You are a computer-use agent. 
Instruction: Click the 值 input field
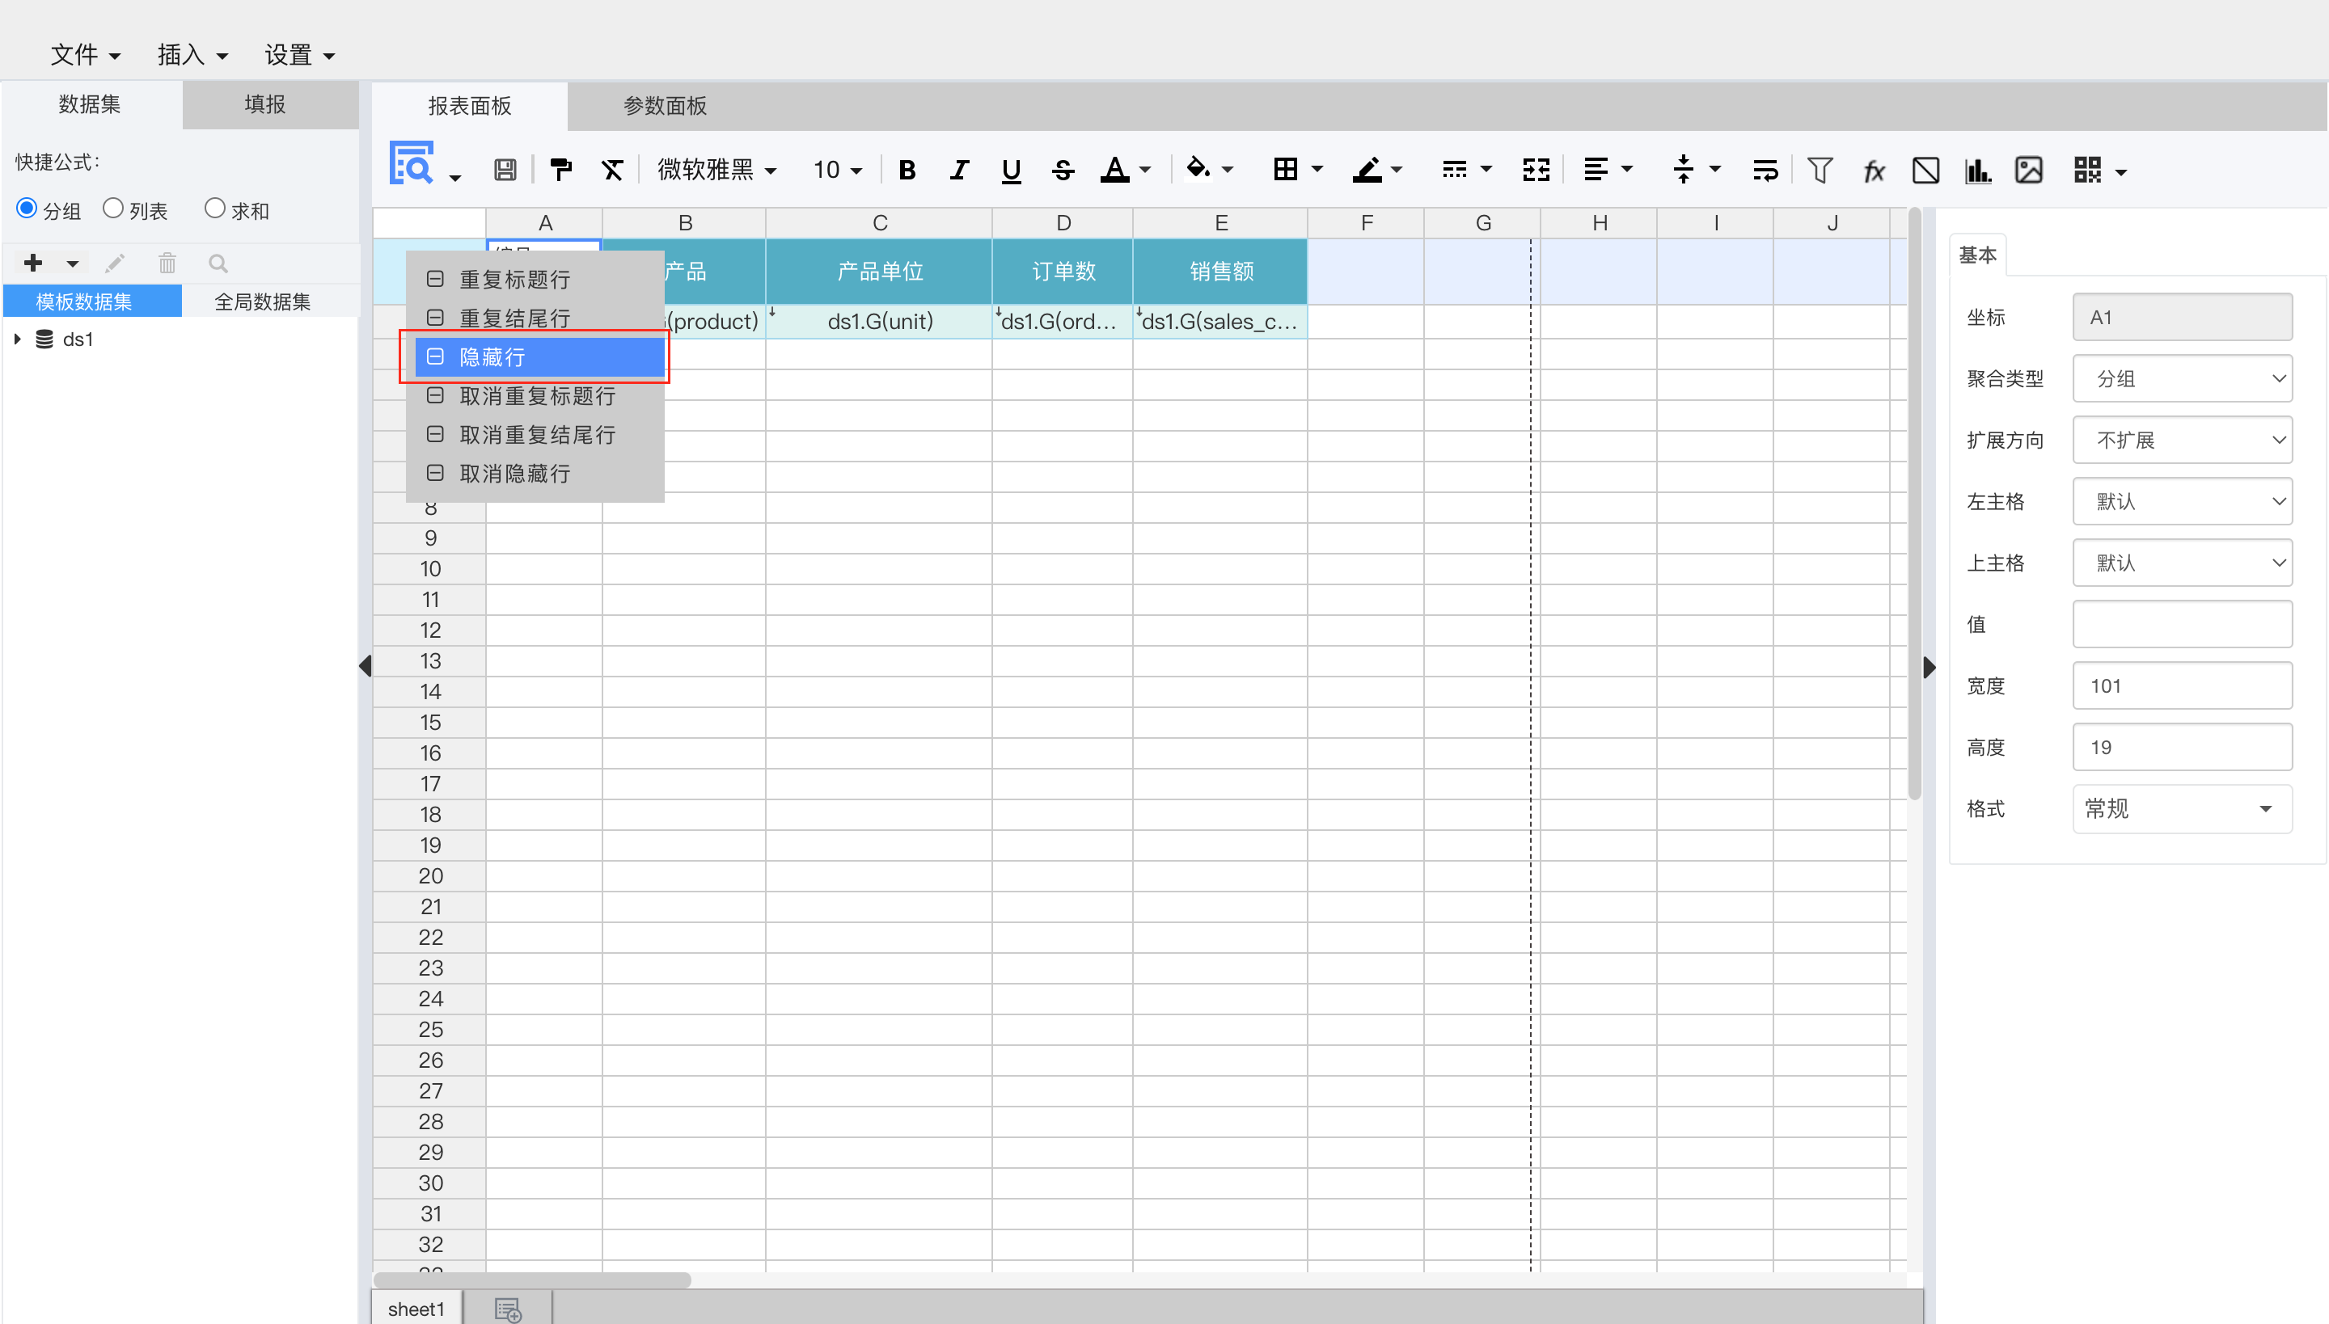(2182, 624)
